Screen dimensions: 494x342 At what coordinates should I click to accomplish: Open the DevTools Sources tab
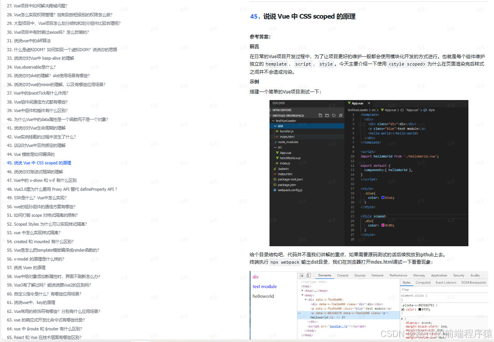coord(360,275)
